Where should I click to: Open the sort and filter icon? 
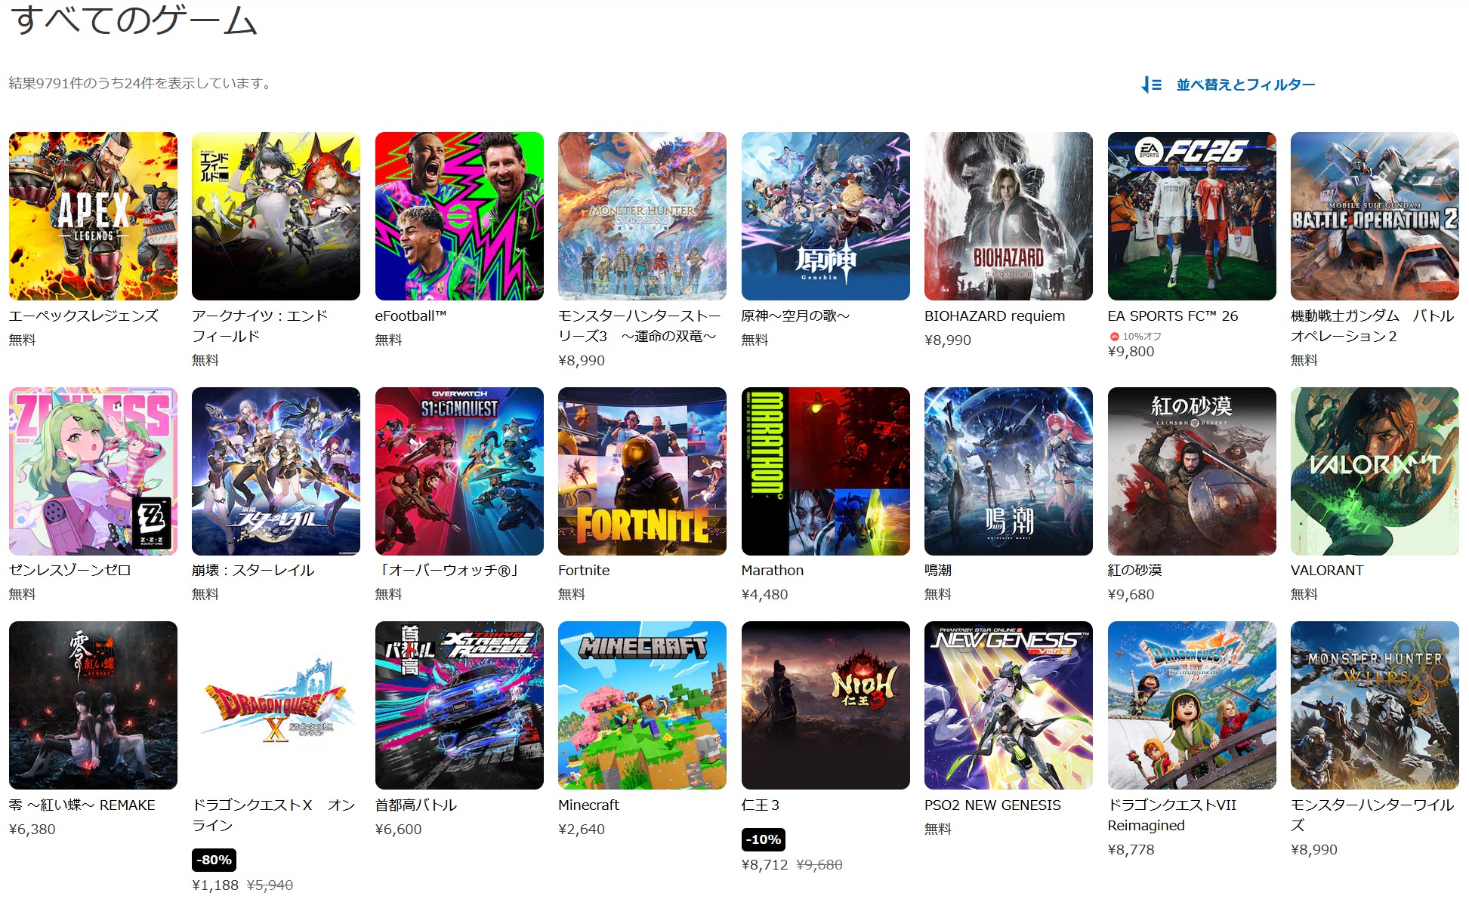pyautogui.click(x=1151, y=85)
